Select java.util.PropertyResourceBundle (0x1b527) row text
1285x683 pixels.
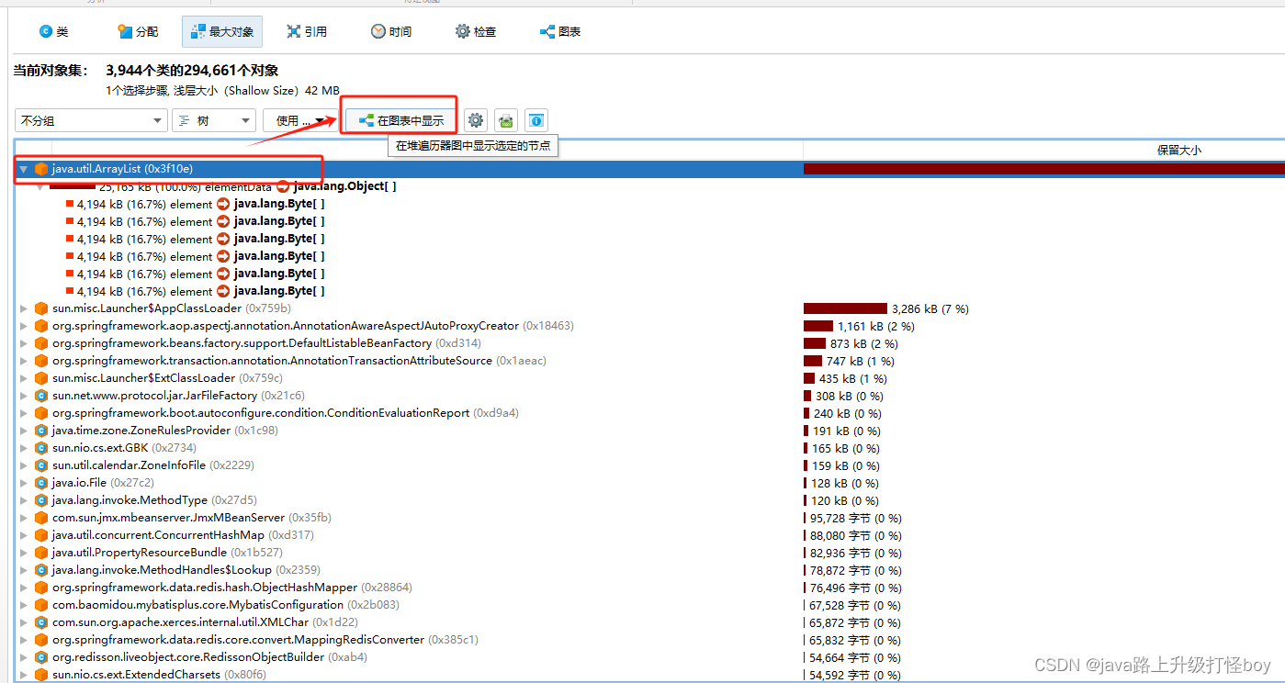coord(167,553)
